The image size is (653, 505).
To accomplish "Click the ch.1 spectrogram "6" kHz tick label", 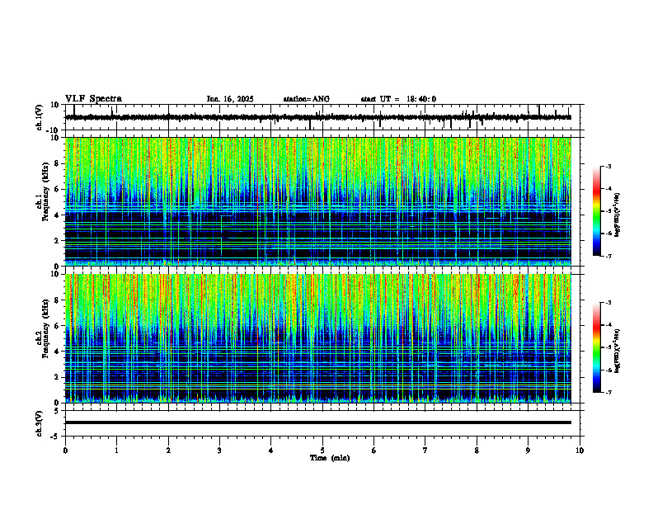I will pyautogui.click(x=58, y=189).
